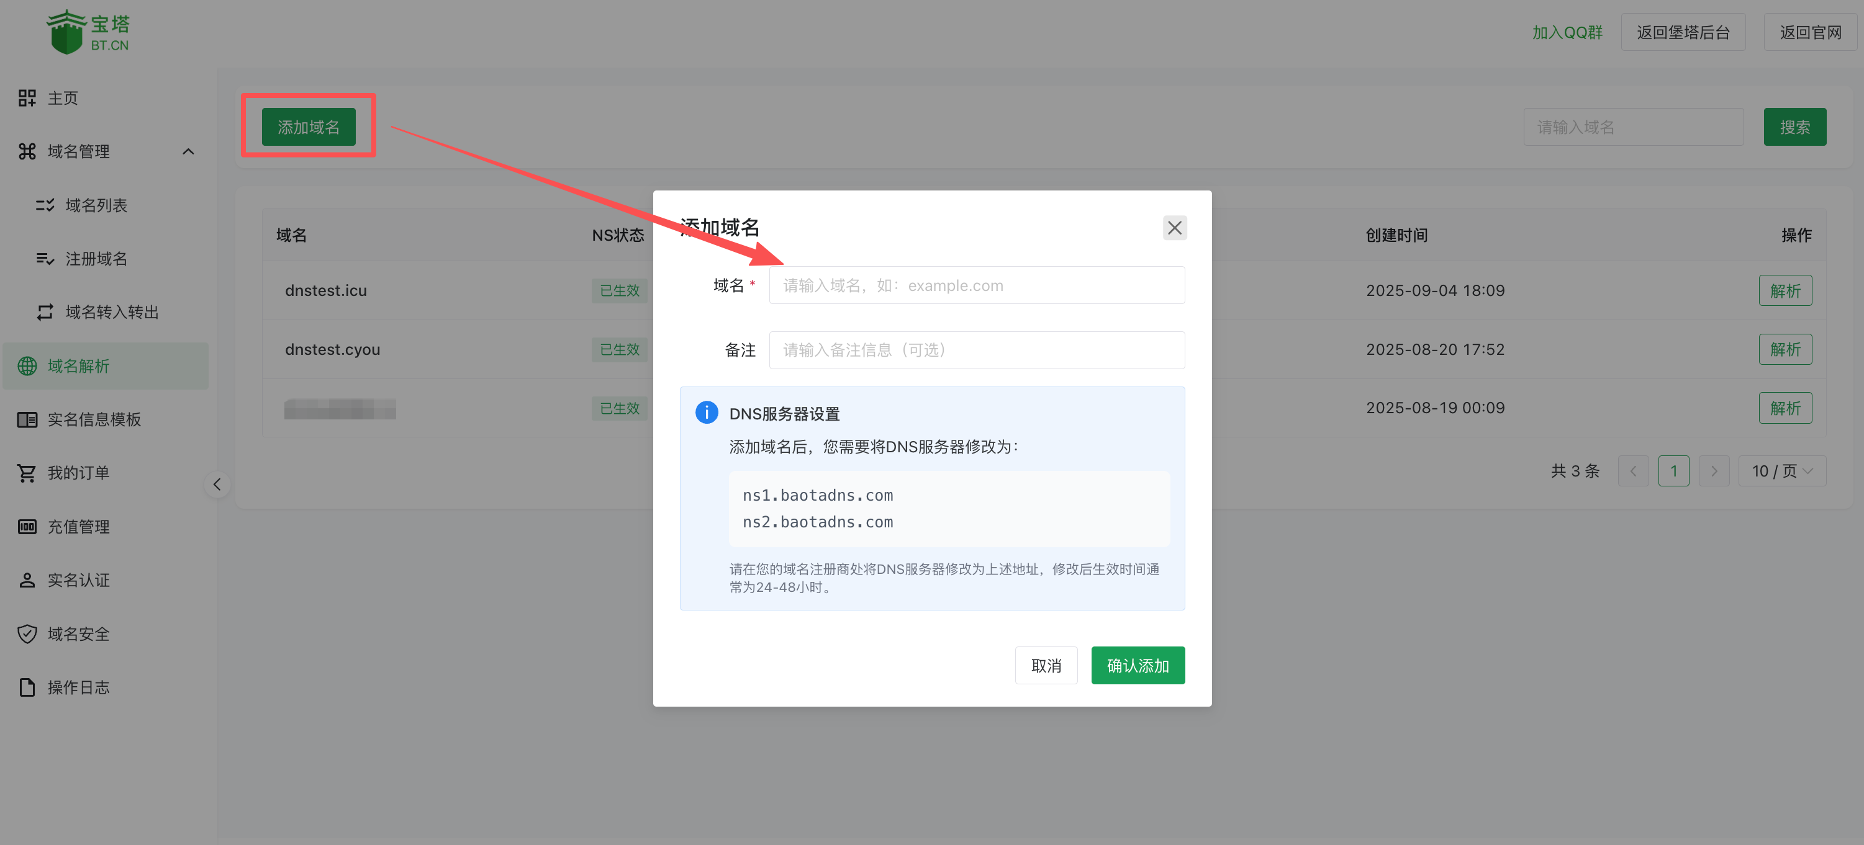Open 加入QQ群 in the top bar
The image size is (1864, 845).
(x=1567, y=32)
